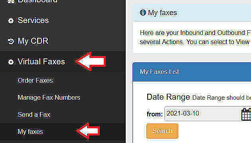
Task: Open the Dashboard menu item
Action: pos(38,1)
